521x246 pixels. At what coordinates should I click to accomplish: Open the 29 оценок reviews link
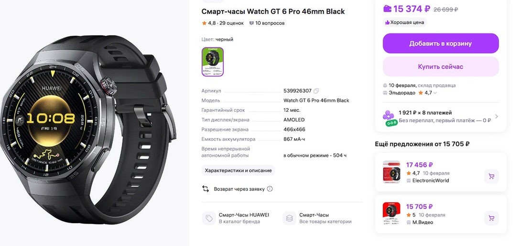point(231,23)
